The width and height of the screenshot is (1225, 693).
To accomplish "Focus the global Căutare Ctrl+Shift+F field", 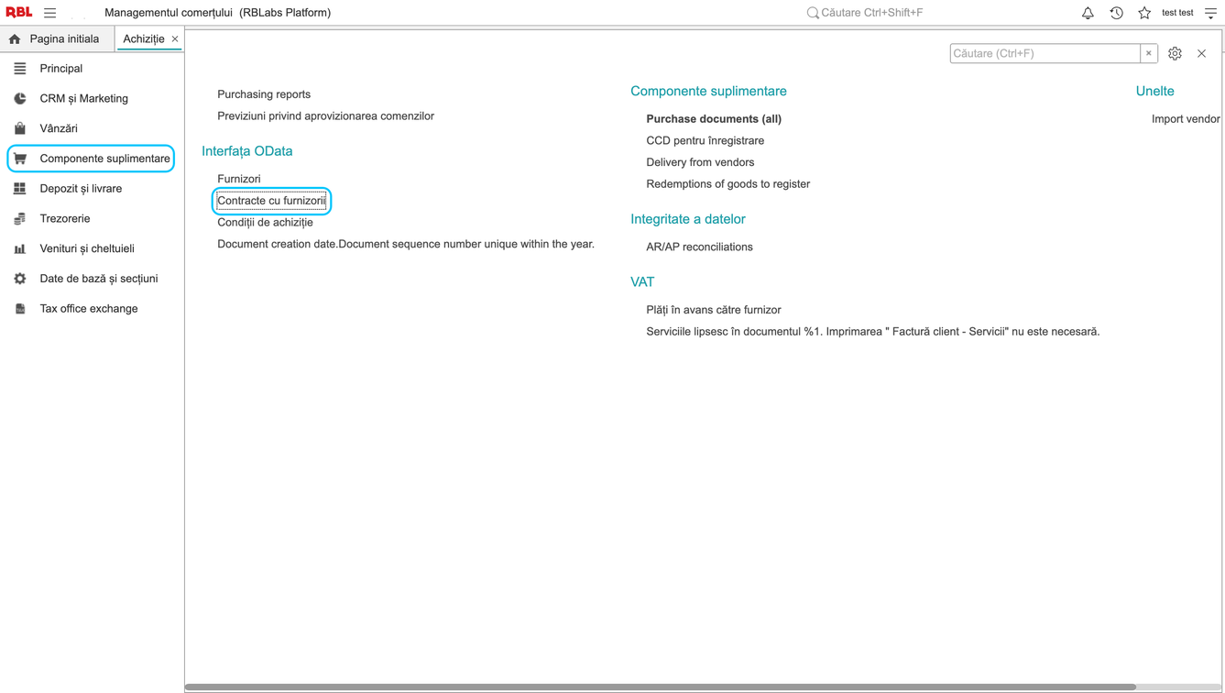I will (872, 13).
